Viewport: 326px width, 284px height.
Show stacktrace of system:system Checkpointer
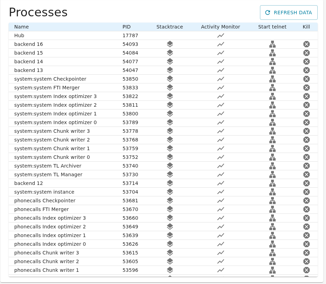tap(170, 79)
